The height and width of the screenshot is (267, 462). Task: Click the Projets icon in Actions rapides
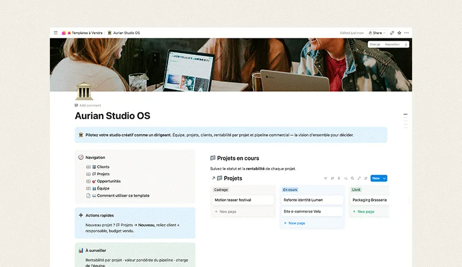tap(118, 225)
